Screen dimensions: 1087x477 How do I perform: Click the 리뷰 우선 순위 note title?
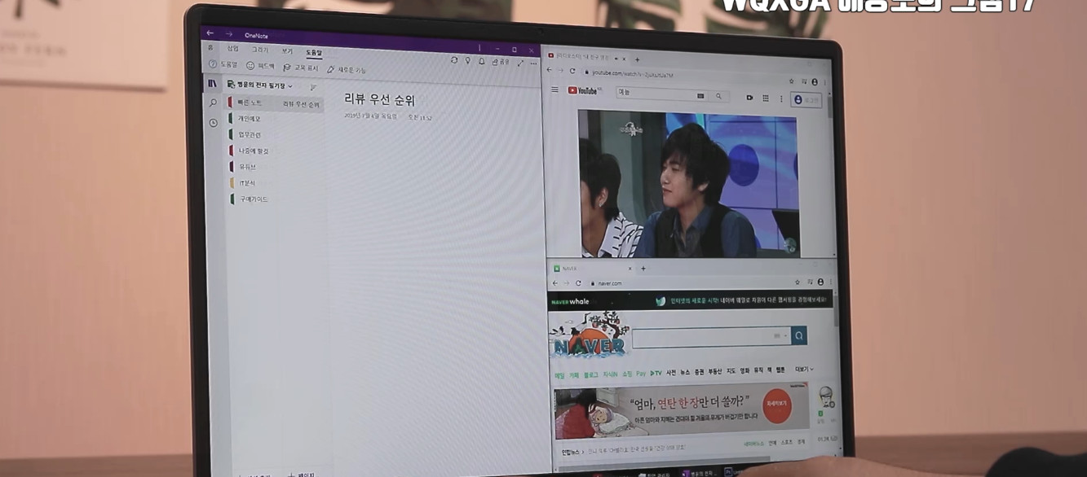[x=379, y=100]
